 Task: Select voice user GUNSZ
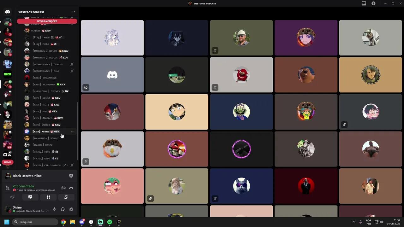click(50, 98)
